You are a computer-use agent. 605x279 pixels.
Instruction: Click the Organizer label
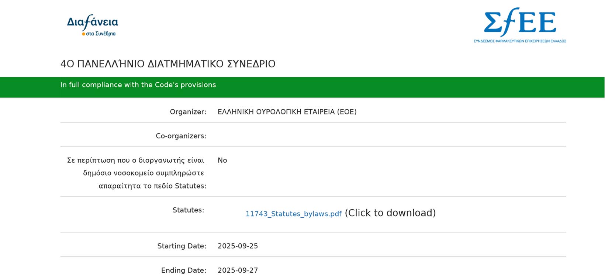click(x=188, y=112)
